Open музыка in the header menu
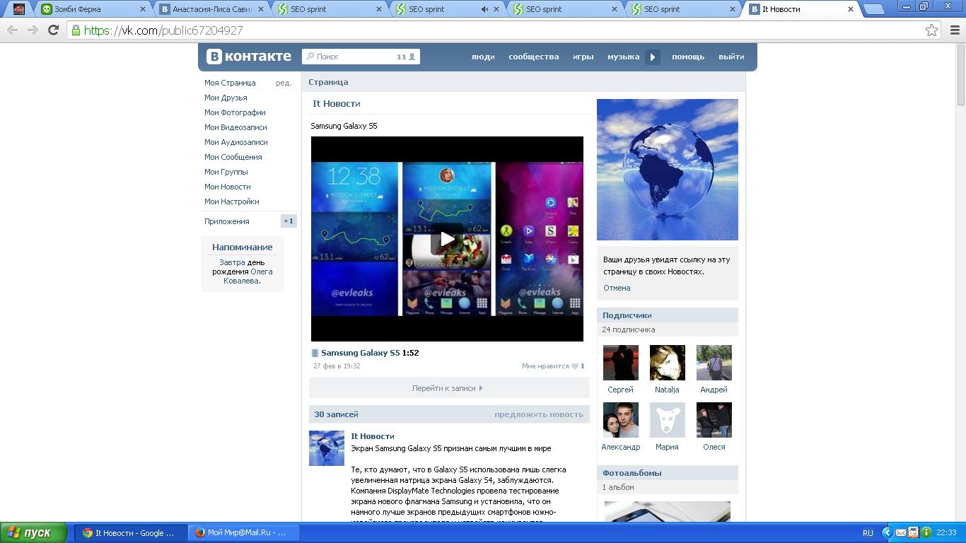 [x=623, y=57]
